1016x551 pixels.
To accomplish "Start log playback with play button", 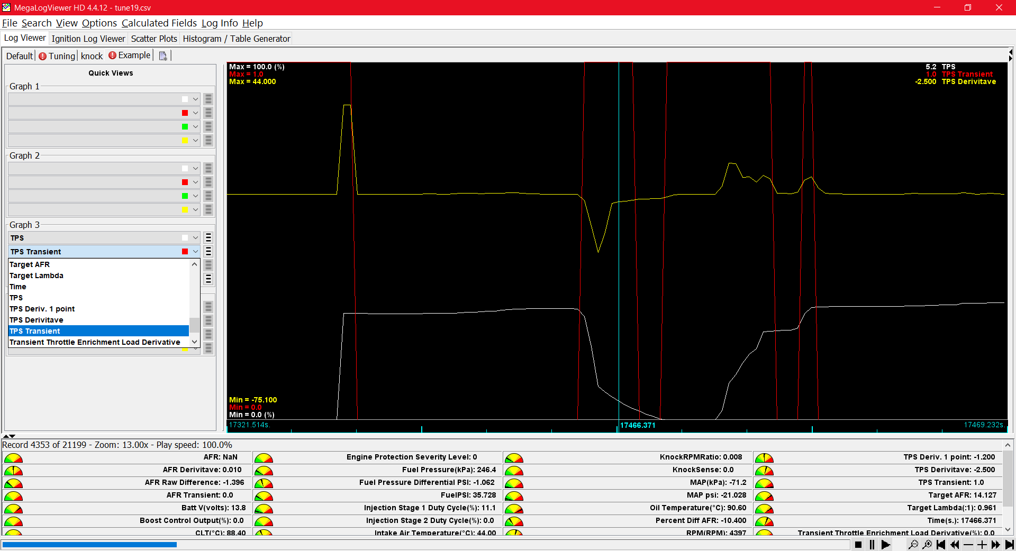I will point(886,545).
